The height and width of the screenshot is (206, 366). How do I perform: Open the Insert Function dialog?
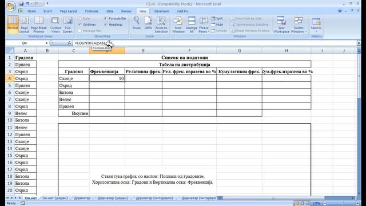(69, 43)
